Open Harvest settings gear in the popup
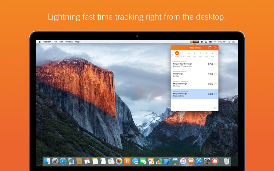 [x=215, y=108]
